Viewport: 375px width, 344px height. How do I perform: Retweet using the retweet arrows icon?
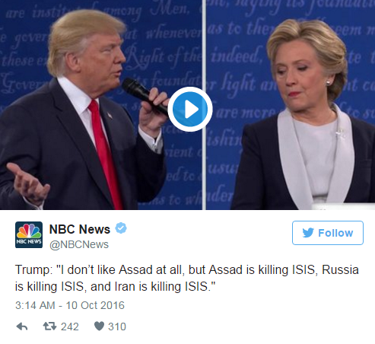(49, 326)
